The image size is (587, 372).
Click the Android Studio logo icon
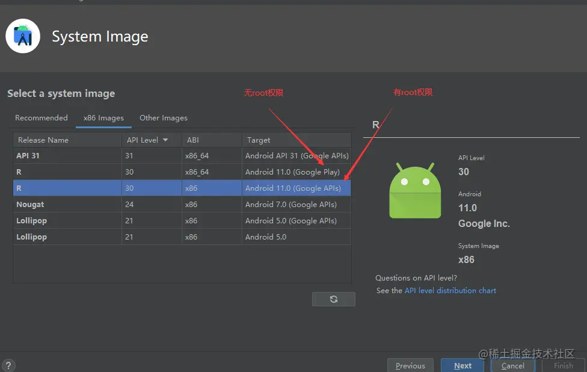(x=23, y=37)
